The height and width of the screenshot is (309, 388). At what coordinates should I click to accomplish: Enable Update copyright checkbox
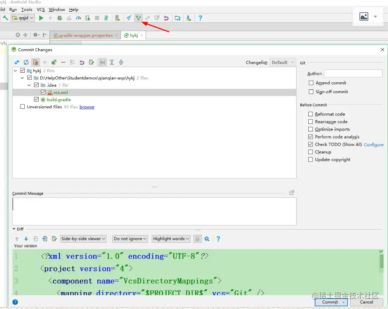click(310, 160)
